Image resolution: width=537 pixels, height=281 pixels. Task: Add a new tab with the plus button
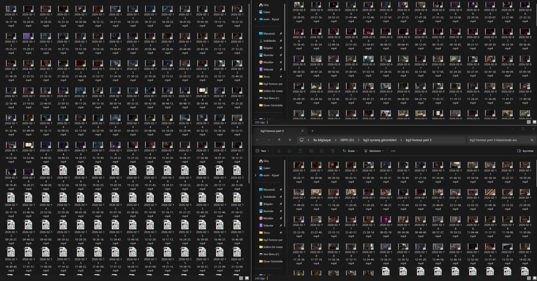click(312, 130)
